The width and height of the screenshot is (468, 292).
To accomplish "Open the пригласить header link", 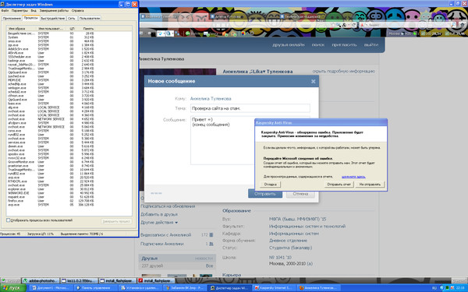I will click(x=344, y=44).
